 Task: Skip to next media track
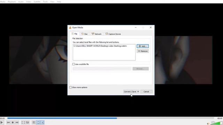[x=17, y=123]
